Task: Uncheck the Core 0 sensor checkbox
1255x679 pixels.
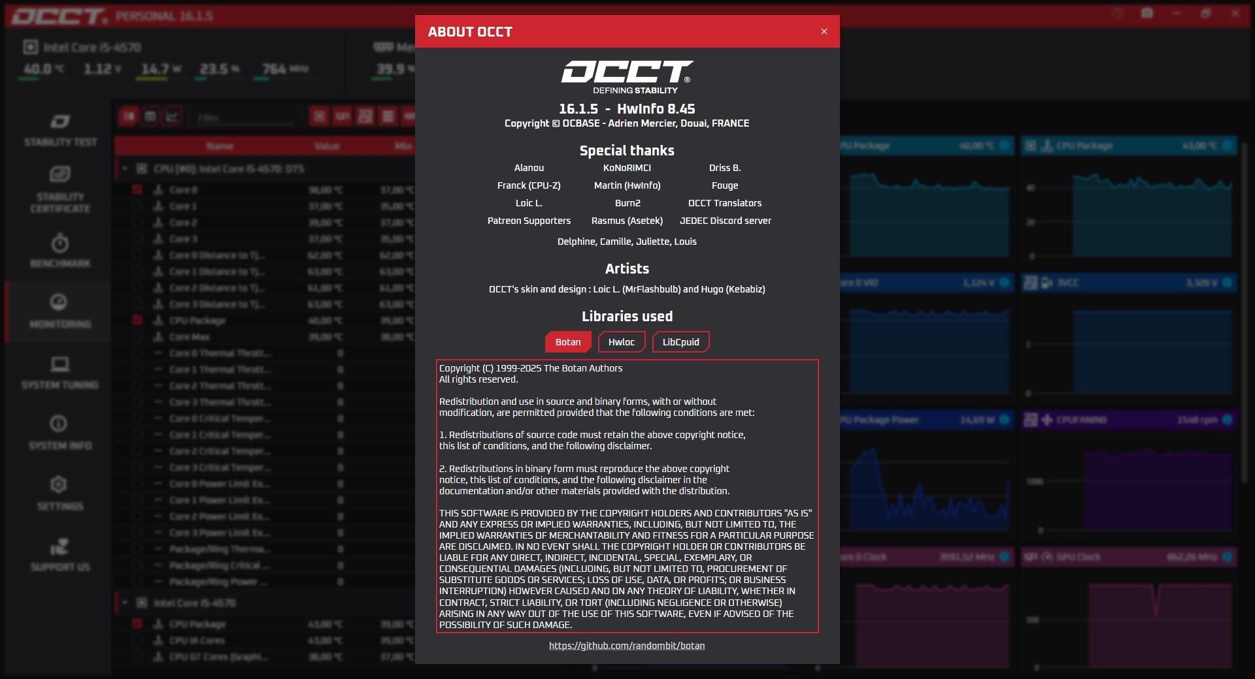Action: [137, 190]
